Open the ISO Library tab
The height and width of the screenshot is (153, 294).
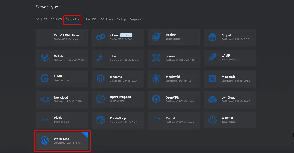(106, 19)
